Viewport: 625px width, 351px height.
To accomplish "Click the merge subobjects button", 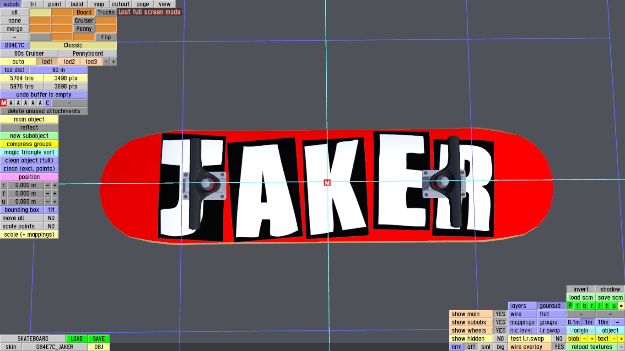I will point(15,29).
